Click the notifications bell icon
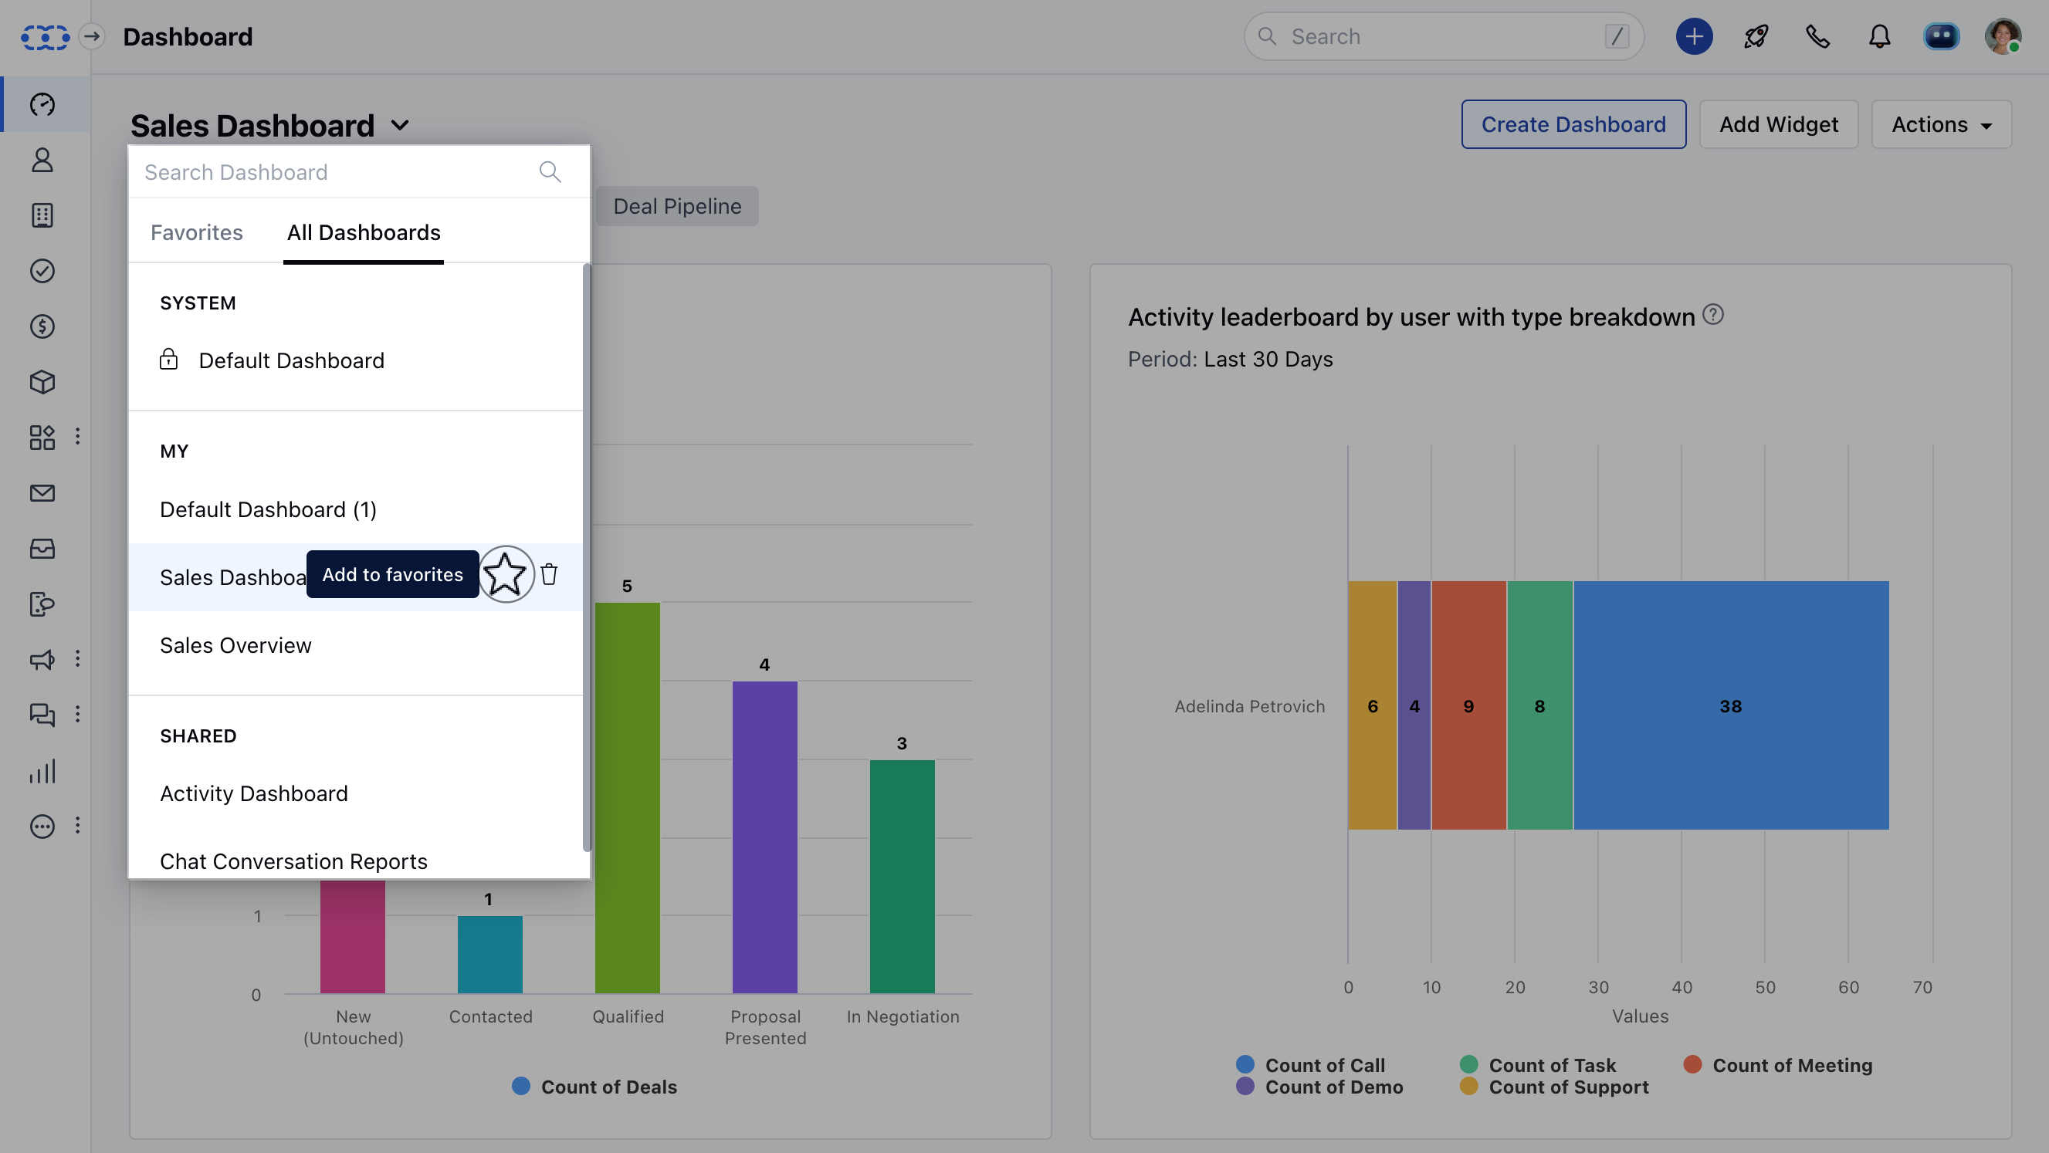The height and width of the screenshot is (1153, 2049). pos(1879,36)
